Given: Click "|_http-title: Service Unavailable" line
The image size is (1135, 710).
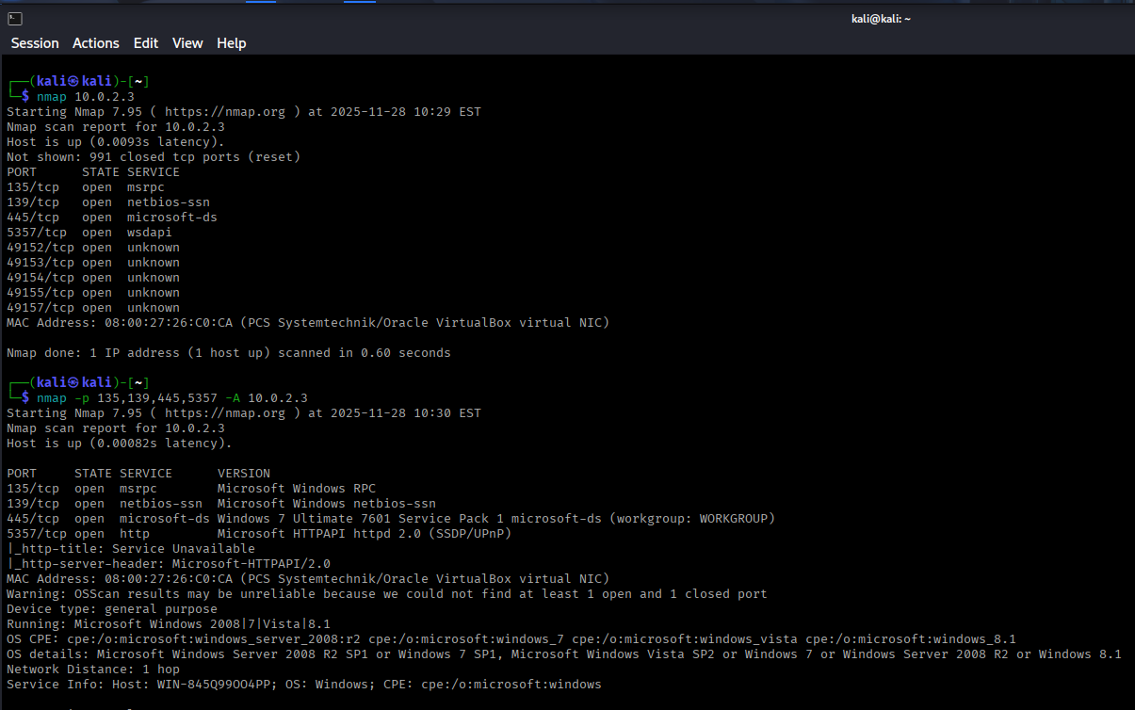Looking at the screenshot, I should pos(131,549).
